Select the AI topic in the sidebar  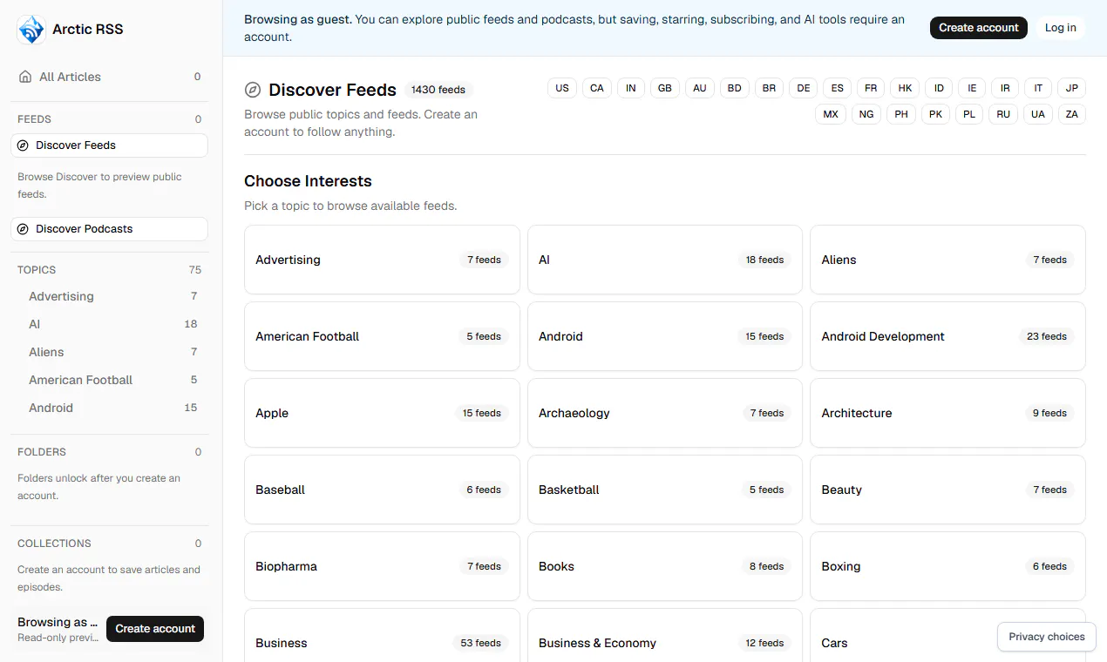[x=112, y=324]
